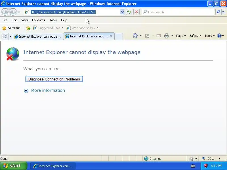Open the Favorites star center button

(x=11, y=28)
